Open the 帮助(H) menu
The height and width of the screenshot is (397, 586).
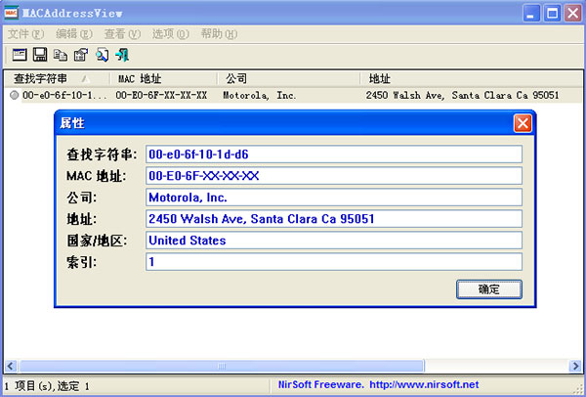tap(219, 34)
